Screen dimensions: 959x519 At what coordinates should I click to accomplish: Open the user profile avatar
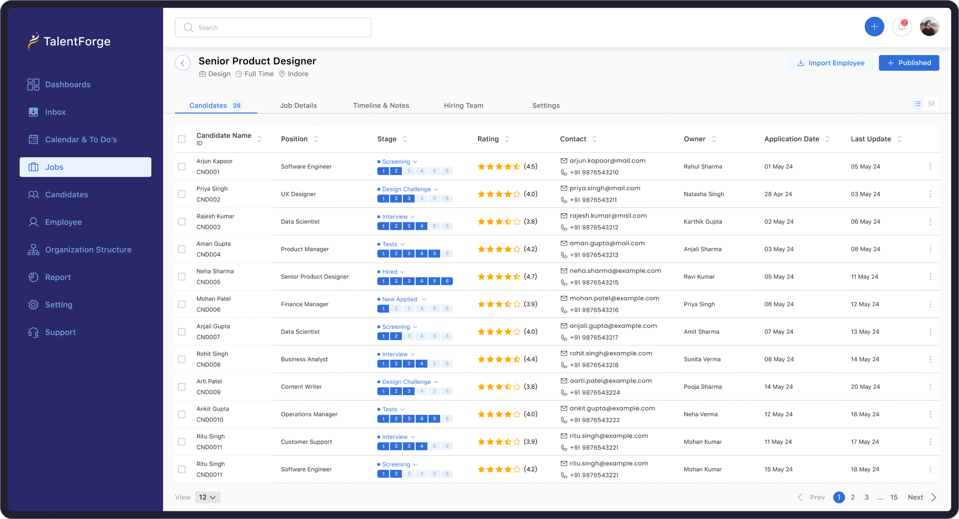929,27
